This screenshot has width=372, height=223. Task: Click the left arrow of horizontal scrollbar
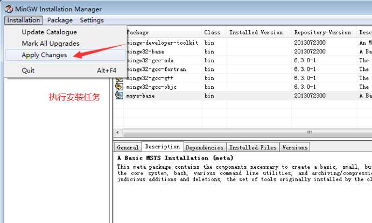pyautogui.click(x=118, y=132)
